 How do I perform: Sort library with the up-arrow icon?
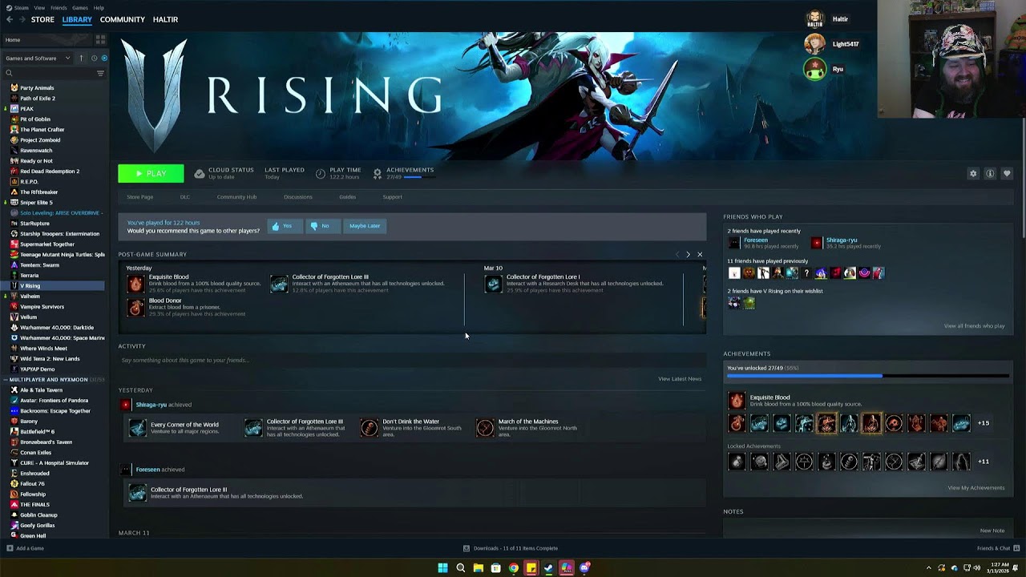(81, 58)
